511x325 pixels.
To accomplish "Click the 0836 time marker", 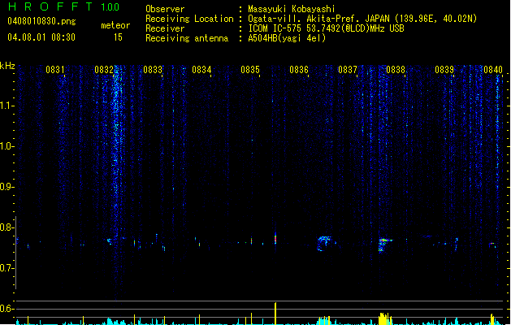I will click(299, 69).
